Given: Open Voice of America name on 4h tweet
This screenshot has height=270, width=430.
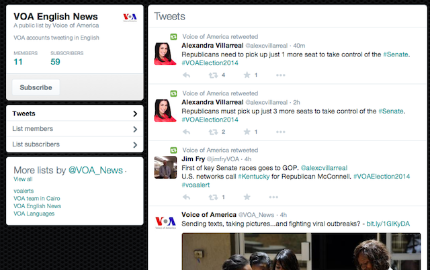Looking at the screenshot, I should [x=209, y=215].
